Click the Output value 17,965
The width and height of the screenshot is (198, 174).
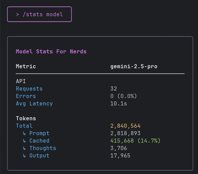[120, 156]
